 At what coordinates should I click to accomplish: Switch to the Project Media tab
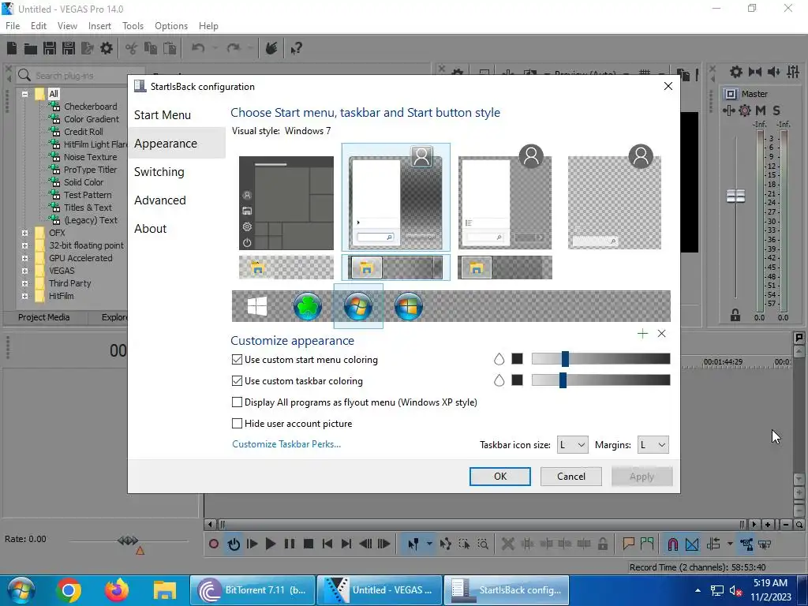(44, 317)
